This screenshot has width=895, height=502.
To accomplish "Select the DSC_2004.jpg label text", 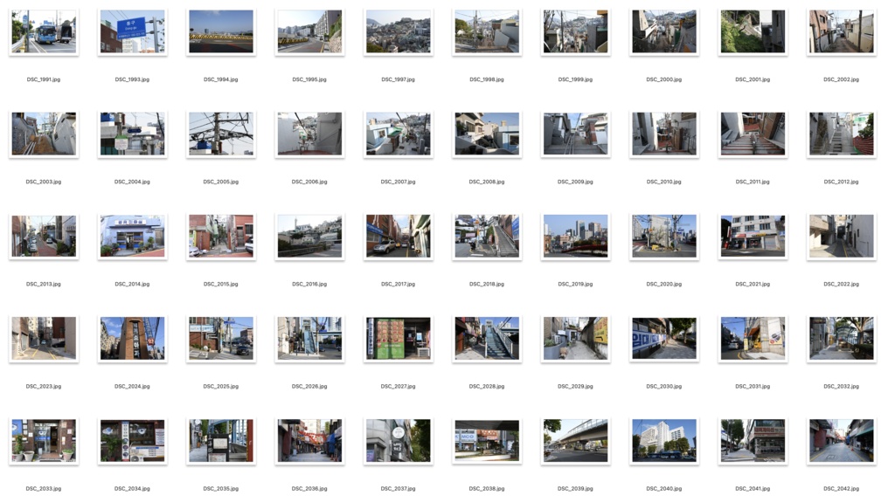I will (x=132, y=182).
